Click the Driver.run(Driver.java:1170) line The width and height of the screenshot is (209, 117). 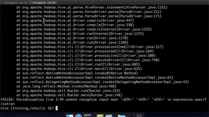point(72,38)
